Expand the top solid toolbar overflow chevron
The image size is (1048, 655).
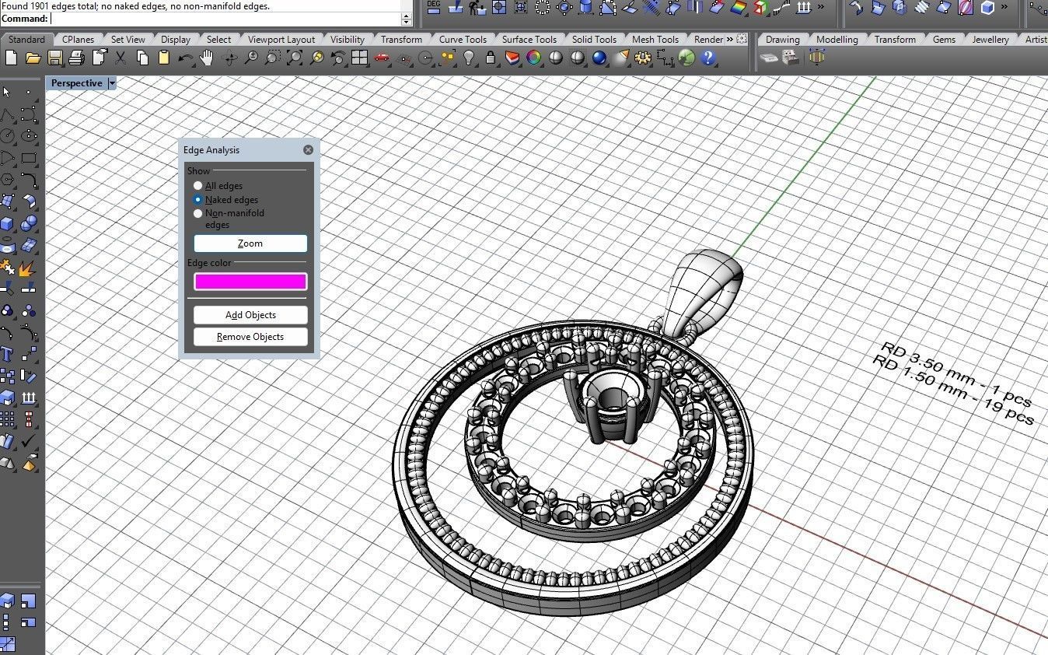click(1005, 8)
